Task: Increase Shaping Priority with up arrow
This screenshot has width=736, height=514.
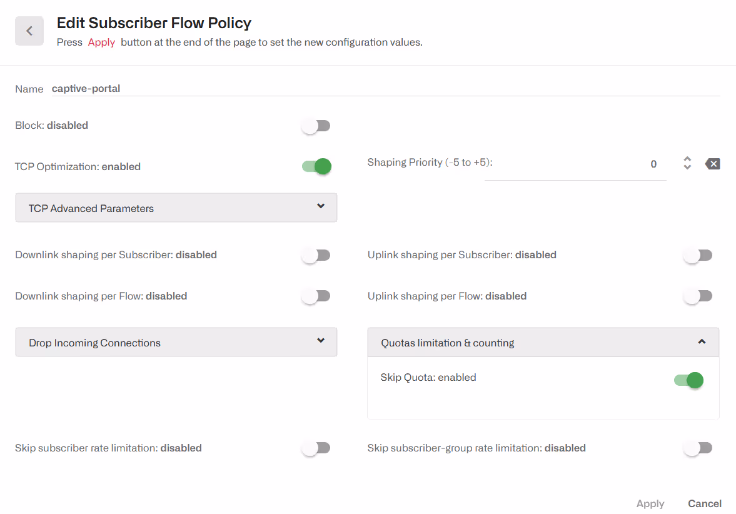Action: coord(687,159)
